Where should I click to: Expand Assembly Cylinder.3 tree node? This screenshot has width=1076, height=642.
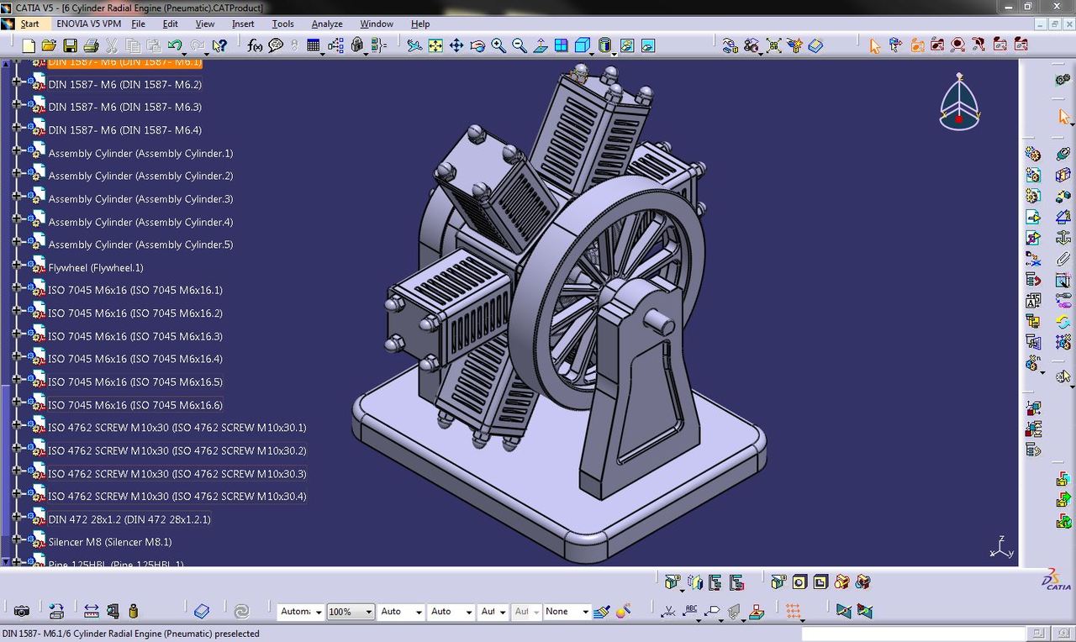click(x=16, y=199)
